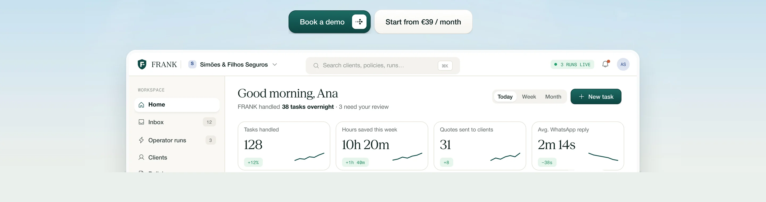The width and height of the screenshot is (766, 202).
Task: Expand the Simões & Filhos Seguros workspace switcher
Action: tap(233, 65)
